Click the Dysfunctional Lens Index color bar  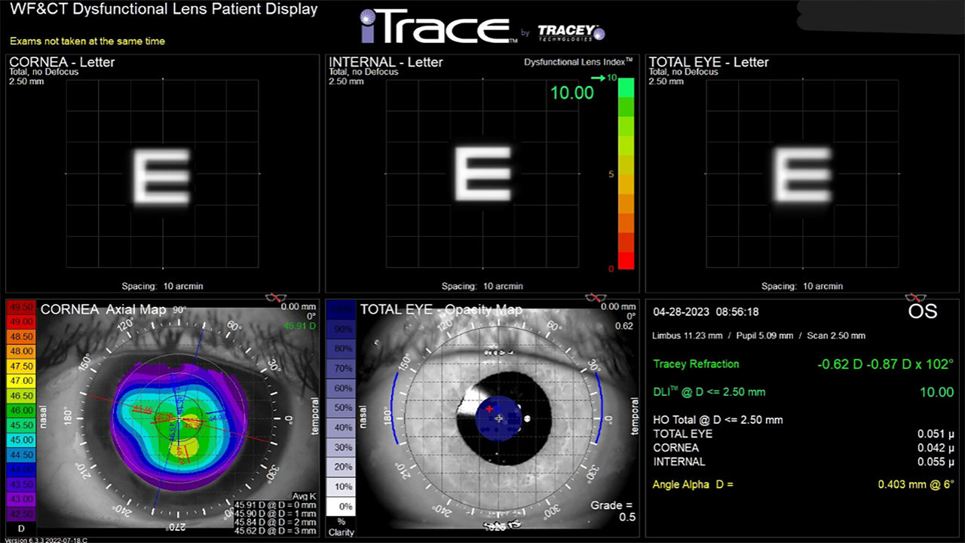[x=626, y=173]
